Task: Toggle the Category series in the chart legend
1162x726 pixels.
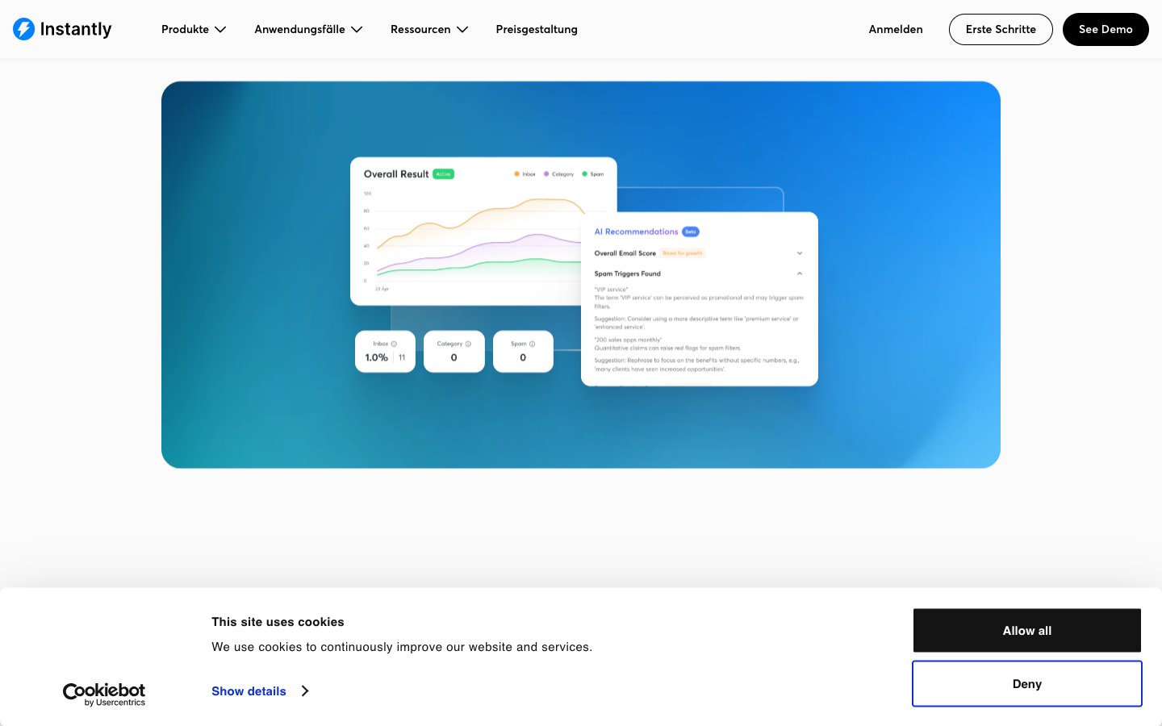Action: pos(559,173)
